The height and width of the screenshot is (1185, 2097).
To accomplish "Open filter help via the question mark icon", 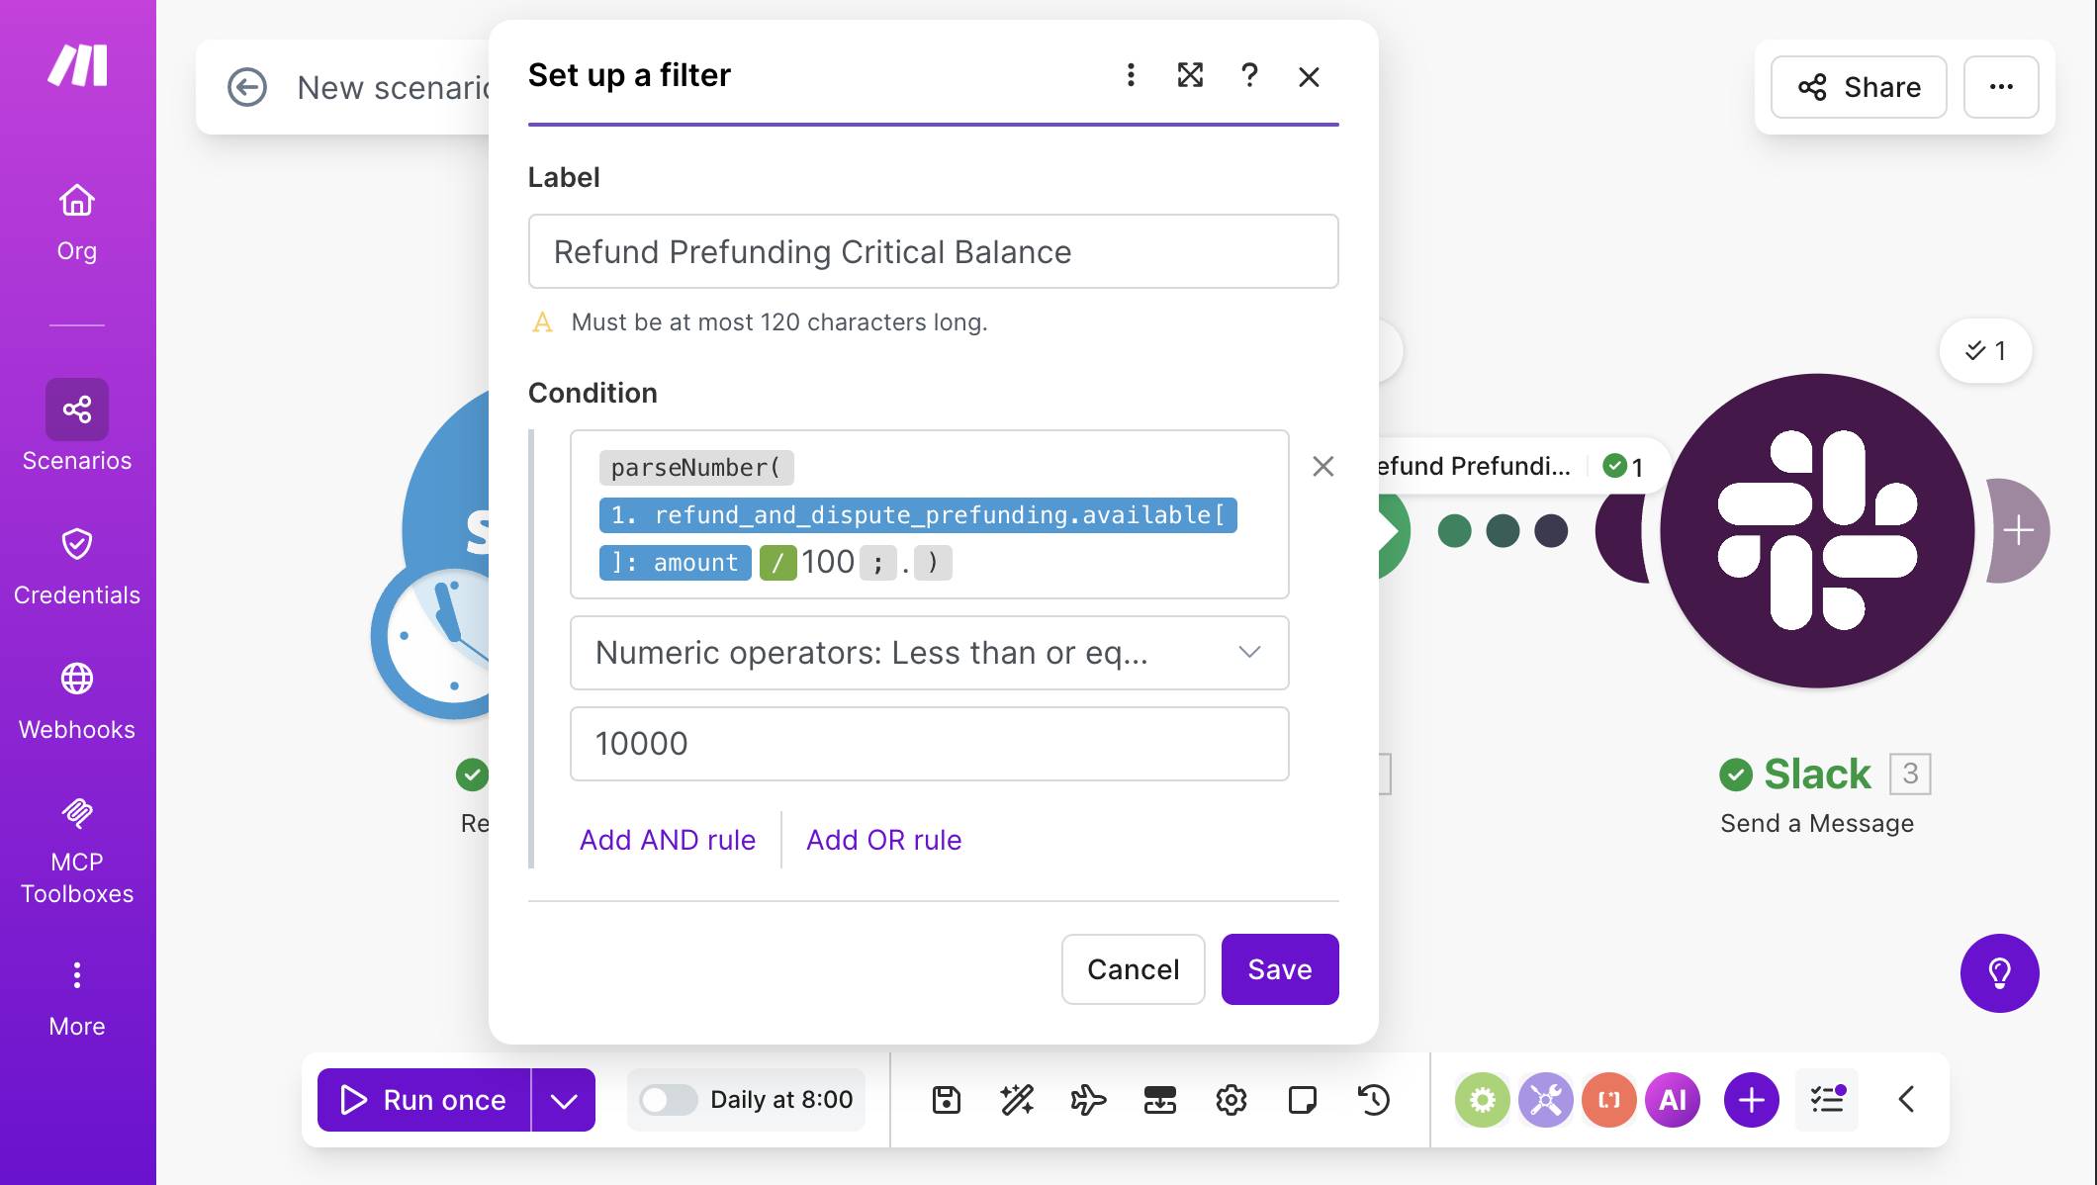I will 1249,75.
